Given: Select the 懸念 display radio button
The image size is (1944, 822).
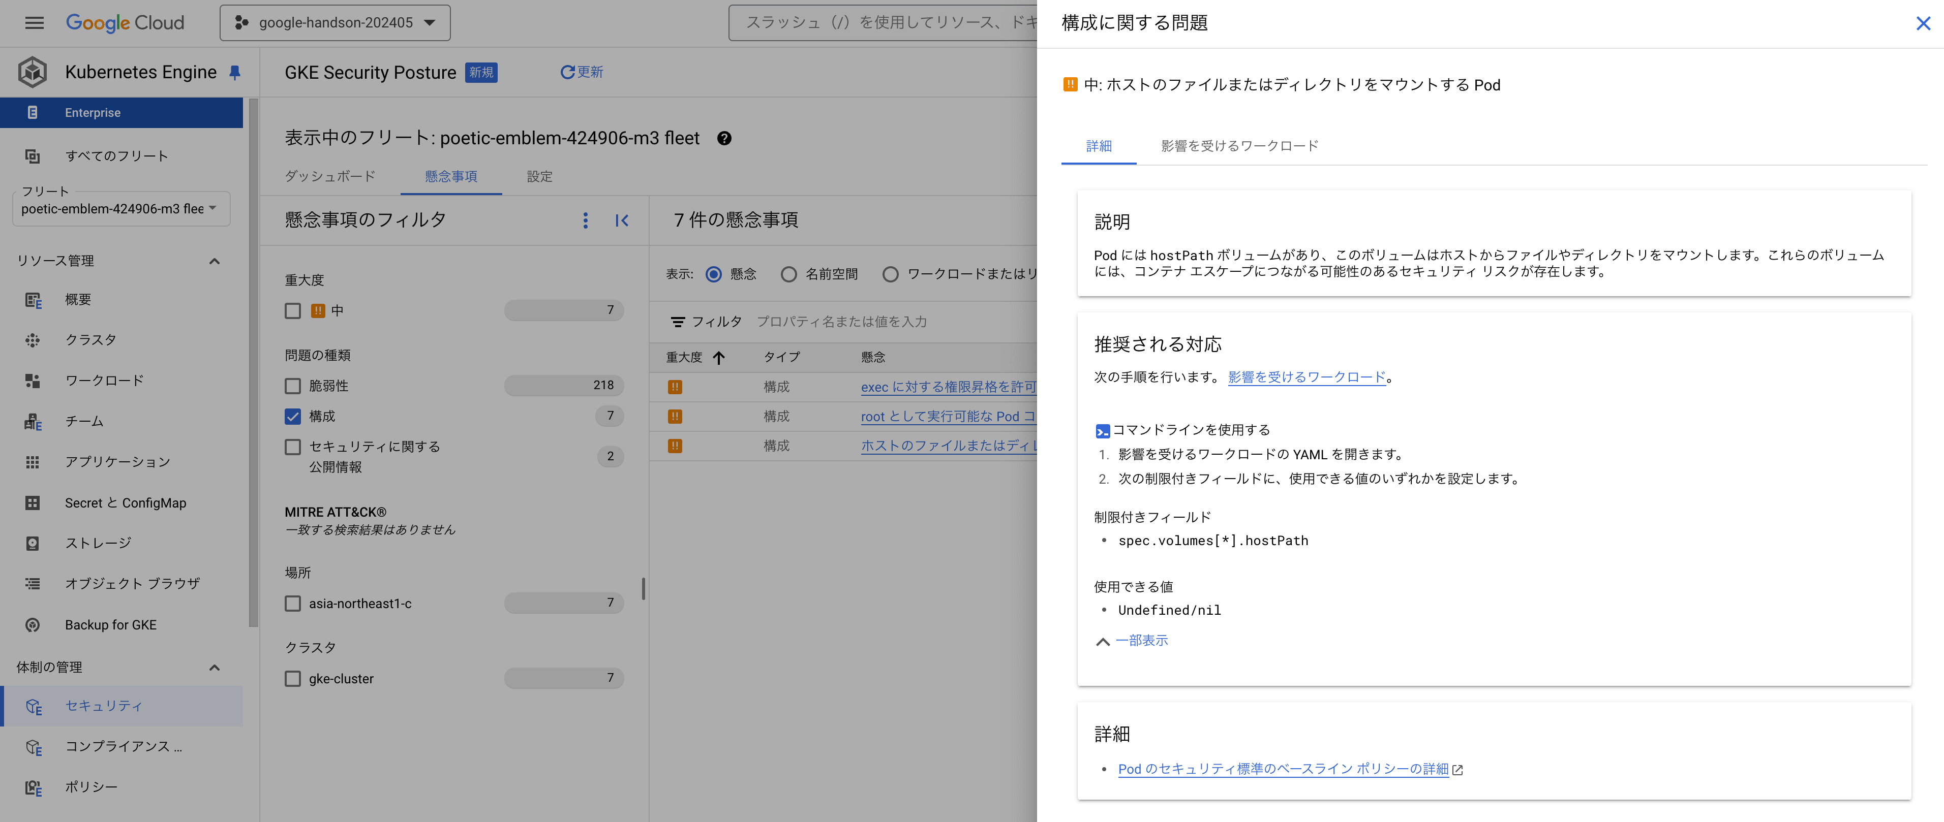Looking at the screenshot, I should pyautogui.click(x=713, y=274).
